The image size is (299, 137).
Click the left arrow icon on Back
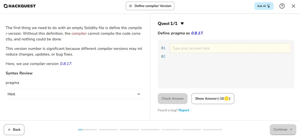9,130
